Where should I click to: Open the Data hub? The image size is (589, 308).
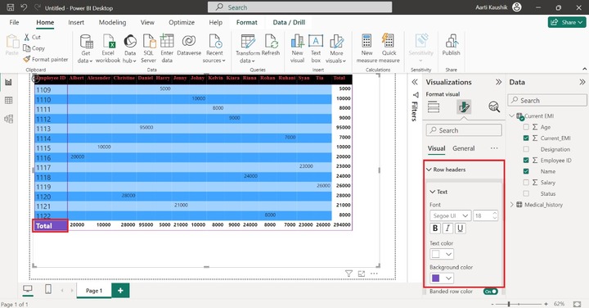click(130, 48)
